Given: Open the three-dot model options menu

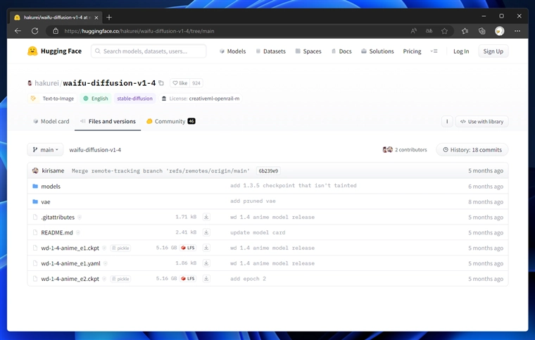Looking at the screenshot, I should pyautogui.click(x=447, y=121).
